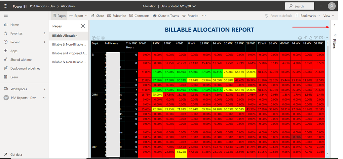Pin the visual using the pin icon
Viewport: 343px width, 159px height.
[x=305, y=38]
